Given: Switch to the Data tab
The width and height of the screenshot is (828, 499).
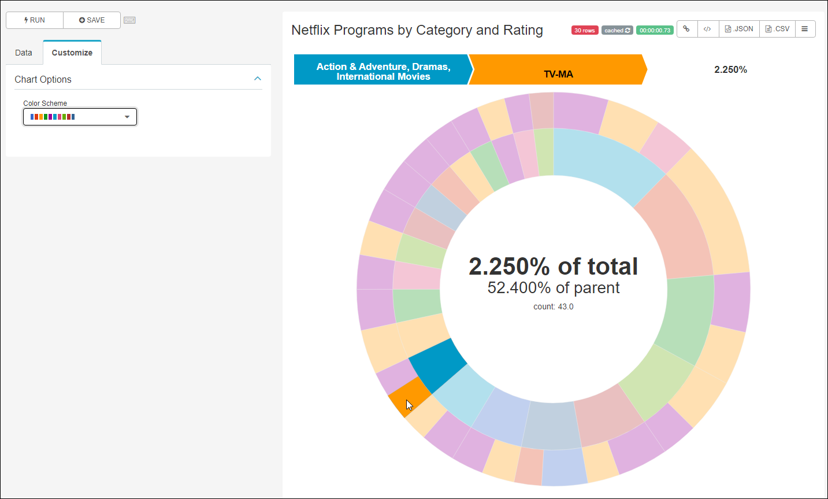Looking at the screenshot, I should (x=24, y=53).
